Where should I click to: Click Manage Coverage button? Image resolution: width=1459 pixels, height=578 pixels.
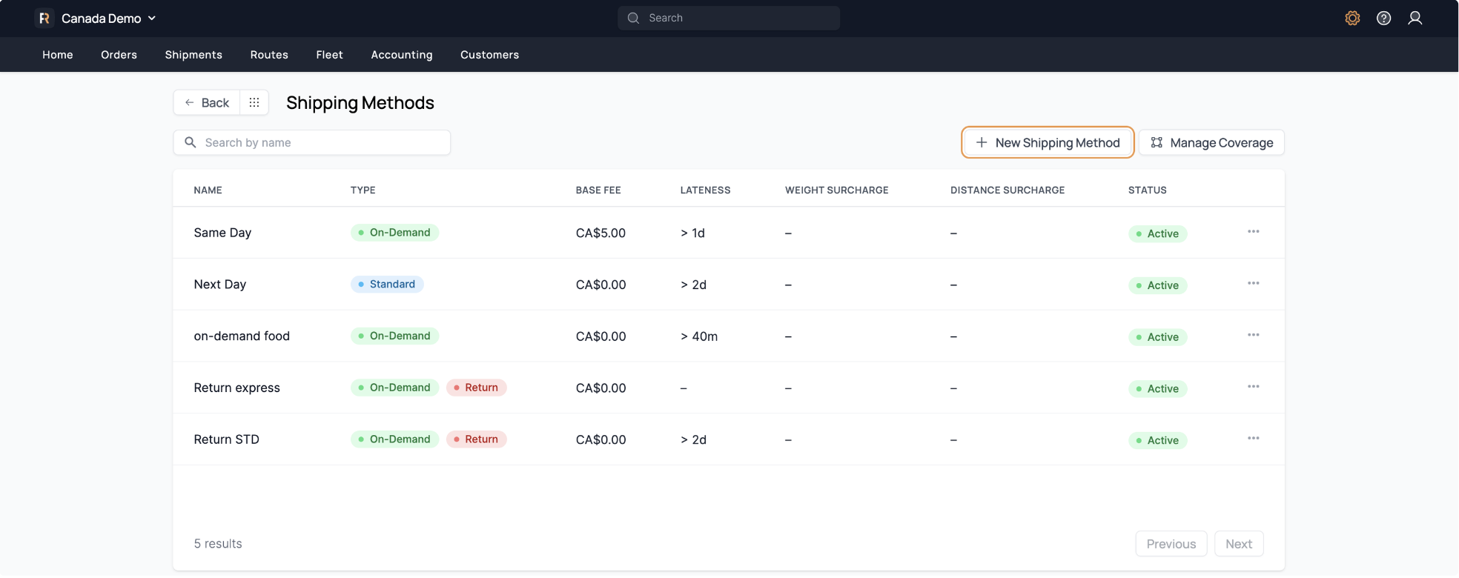1211,142
